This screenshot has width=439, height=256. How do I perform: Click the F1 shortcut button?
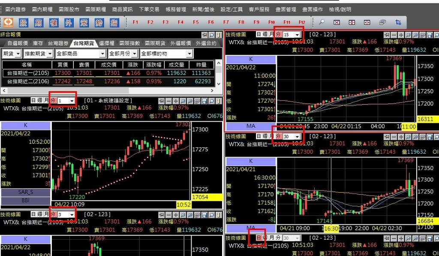click(135, 22)
